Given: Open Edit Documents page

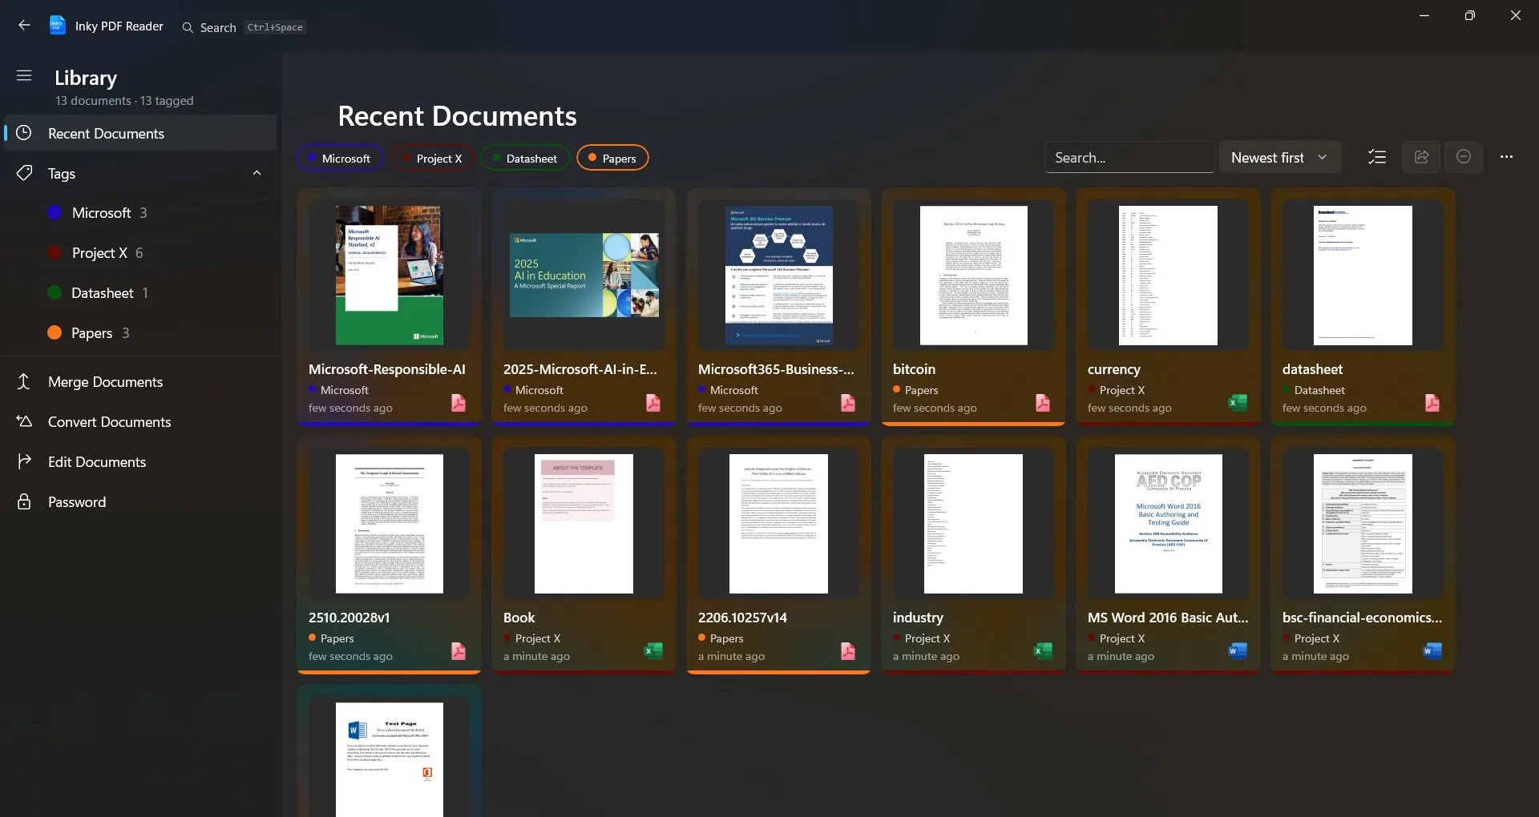Looking at the screenshot, I should coord(140,461).
